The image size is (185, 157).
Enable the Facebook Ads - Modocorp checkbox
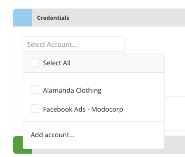(35, 109)
